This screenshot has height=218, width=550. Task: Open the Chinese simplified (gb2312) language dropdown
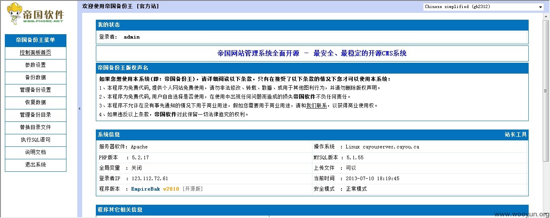pyautogui.click(x=484, y=6)
